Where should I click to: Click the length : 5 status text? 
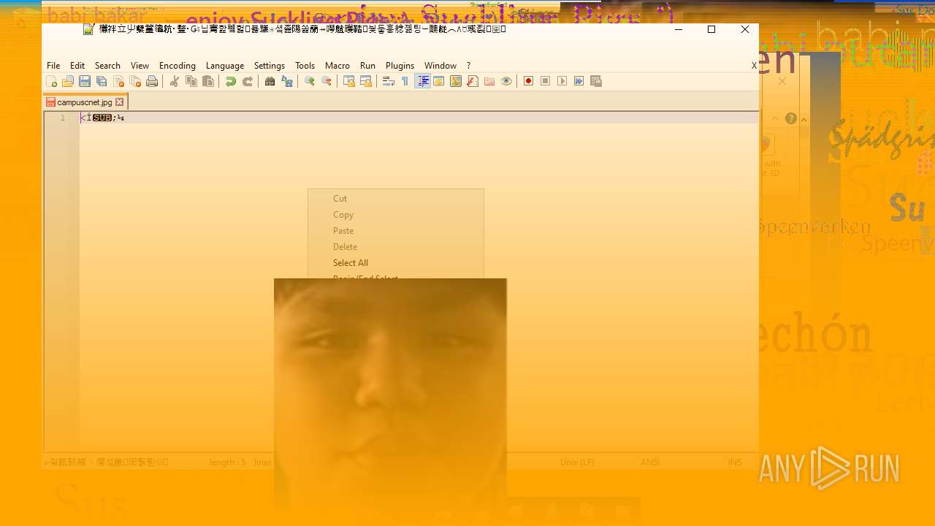tap(228, 462)
